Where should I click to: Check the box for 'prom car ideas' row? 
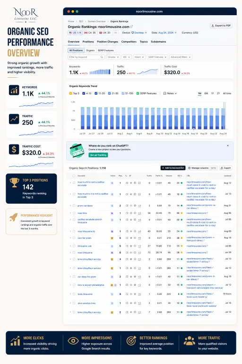[74, 206]
